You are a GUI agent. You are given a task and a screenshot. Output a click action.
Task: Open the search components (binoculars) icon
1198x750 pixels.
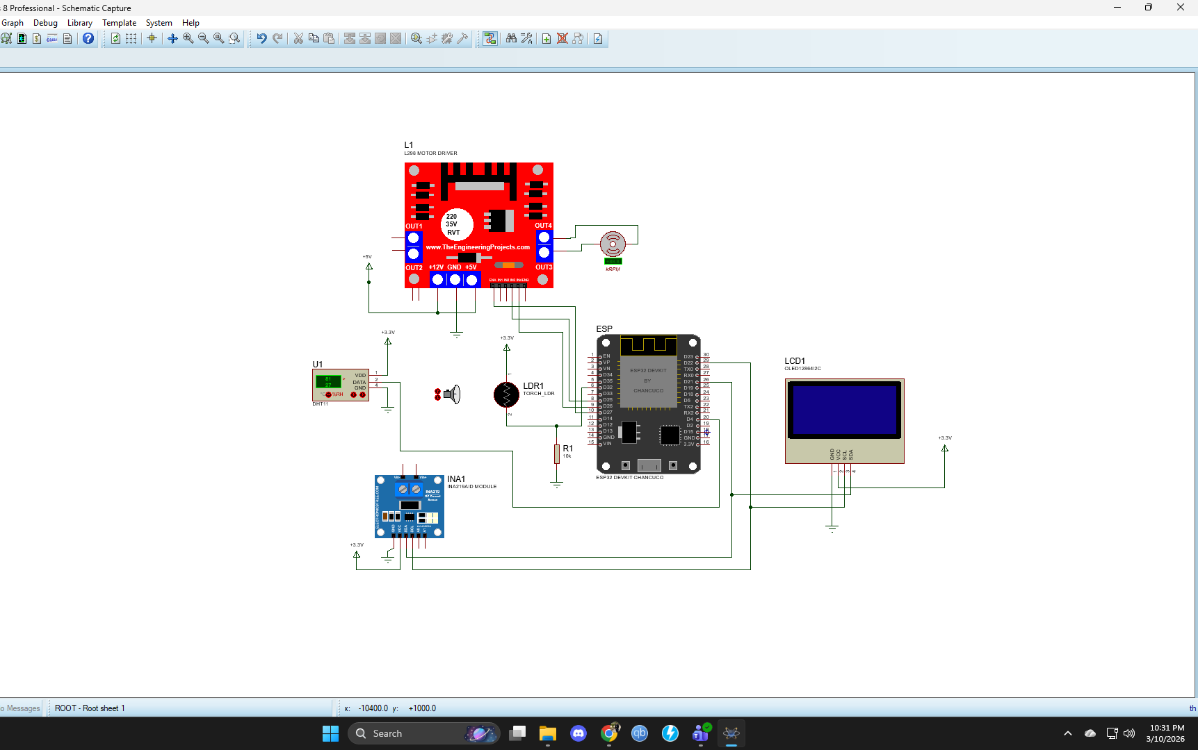pyautogui.click(x=511, y=38)
